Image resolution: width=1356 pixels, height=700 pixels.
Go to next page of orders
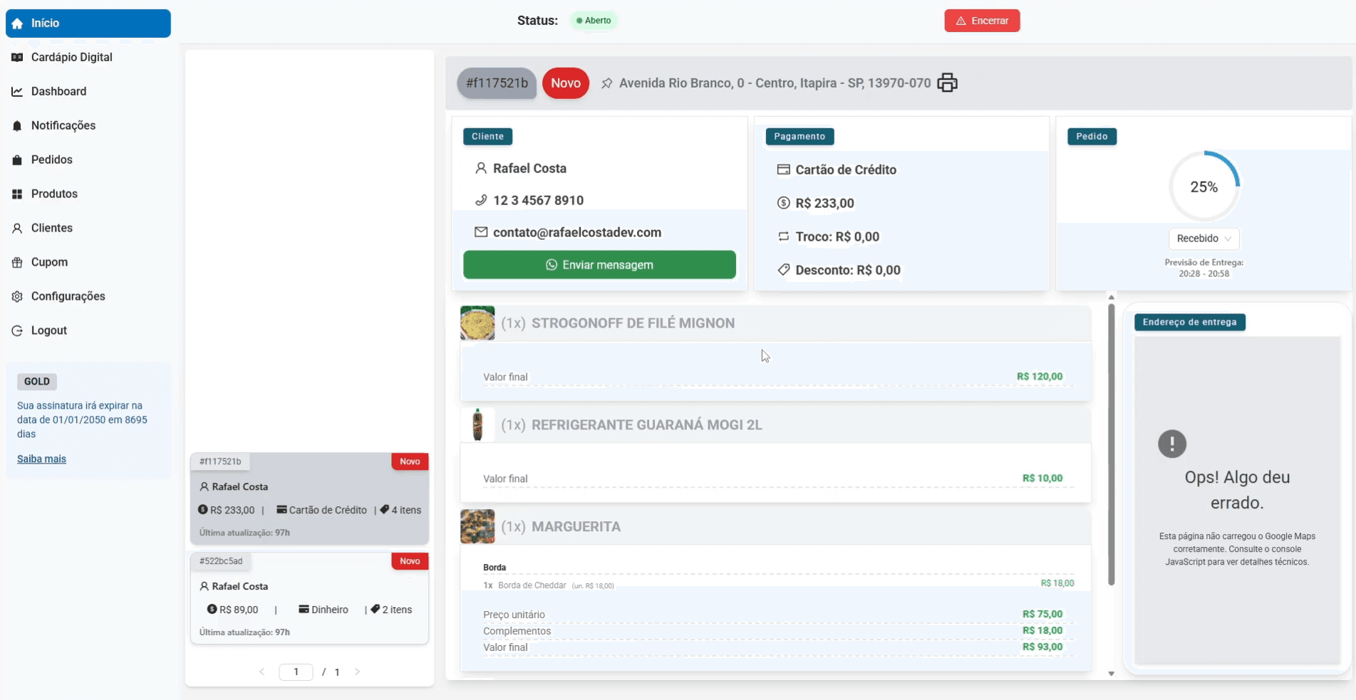tap(357, 672)
